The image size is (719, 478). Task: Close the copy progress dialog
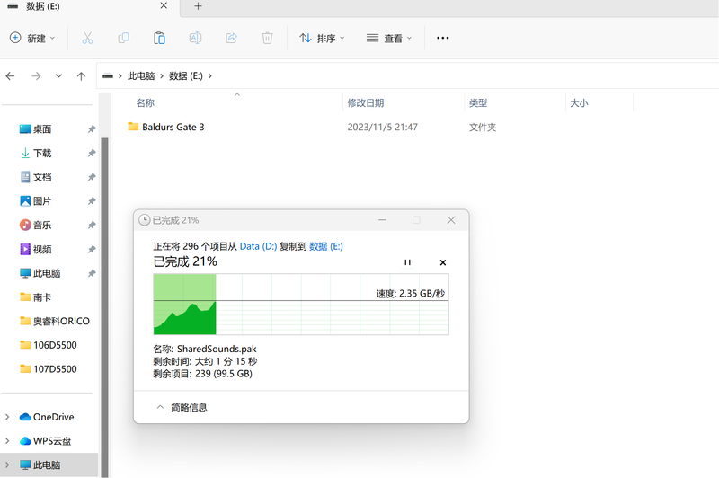(451, 220)
